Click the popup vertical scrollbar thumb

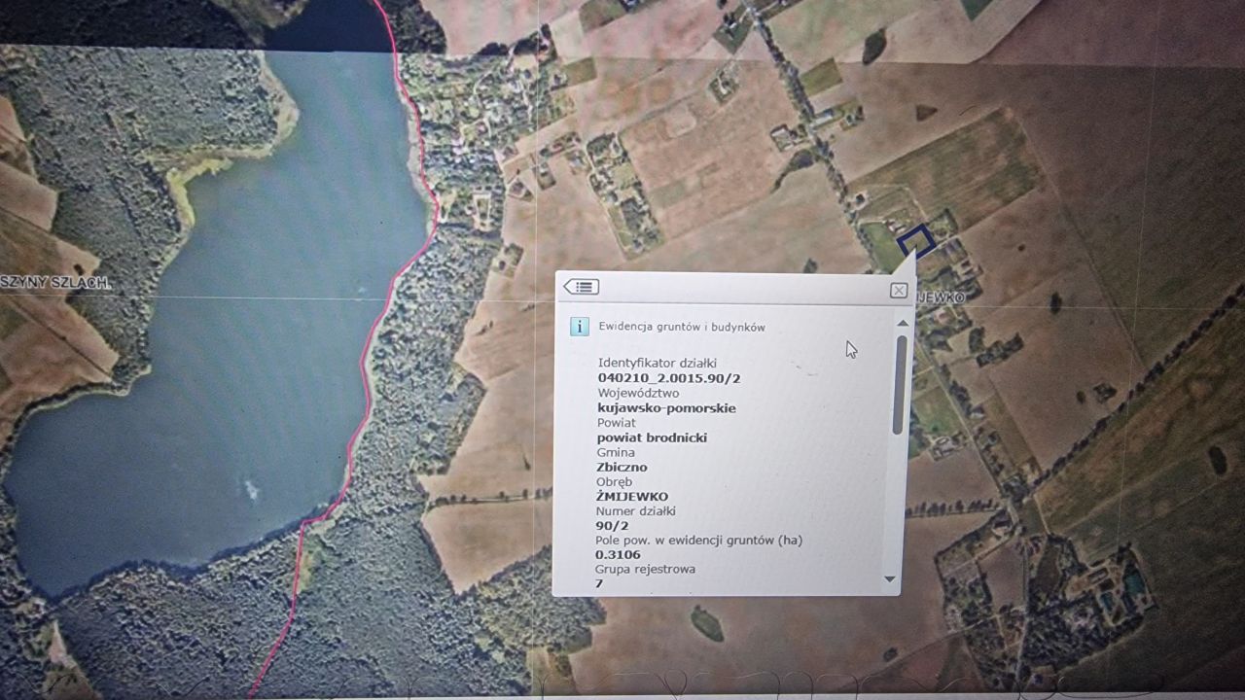[900, 385]
